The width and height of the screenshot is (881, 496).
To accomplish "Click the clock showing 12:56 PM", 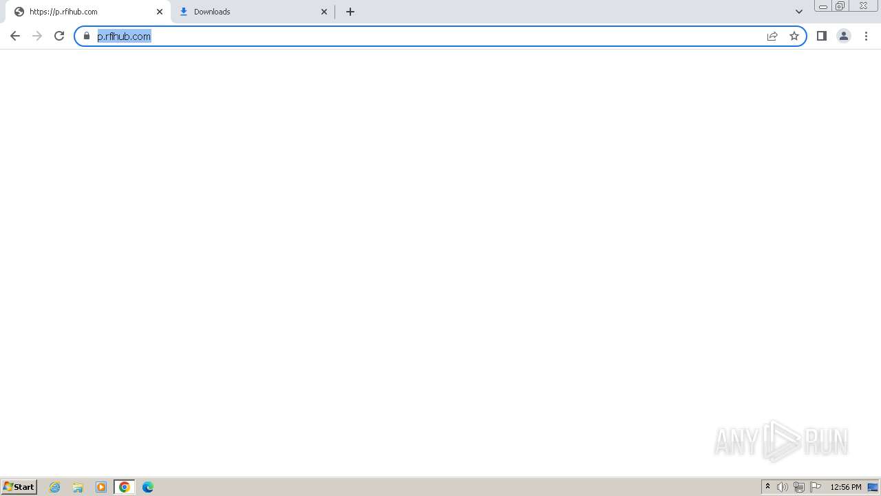I will (x=846, y=487).
